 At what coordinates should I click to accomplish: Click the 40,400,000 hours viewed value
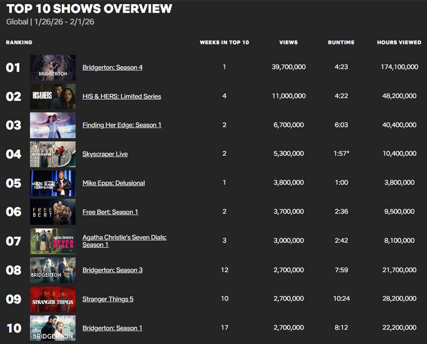[399, 125]
